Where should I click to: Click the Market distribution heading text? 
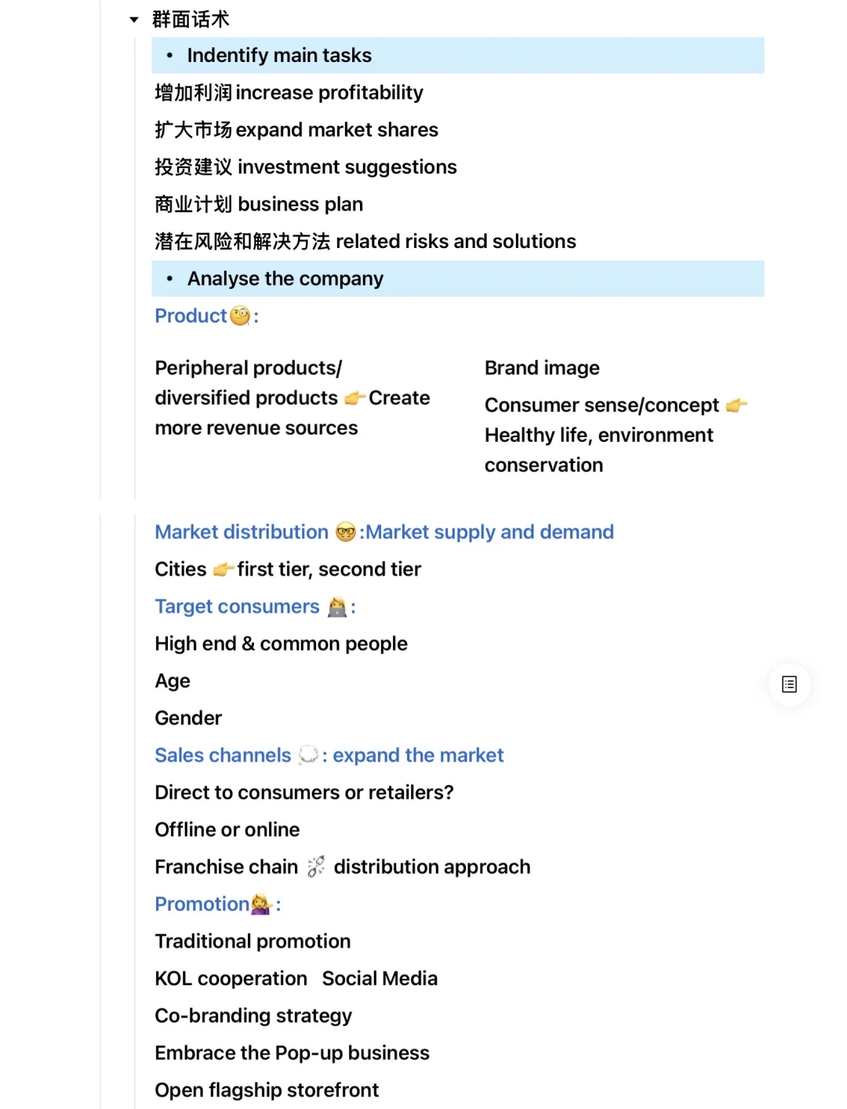click(x=242, y=532)
